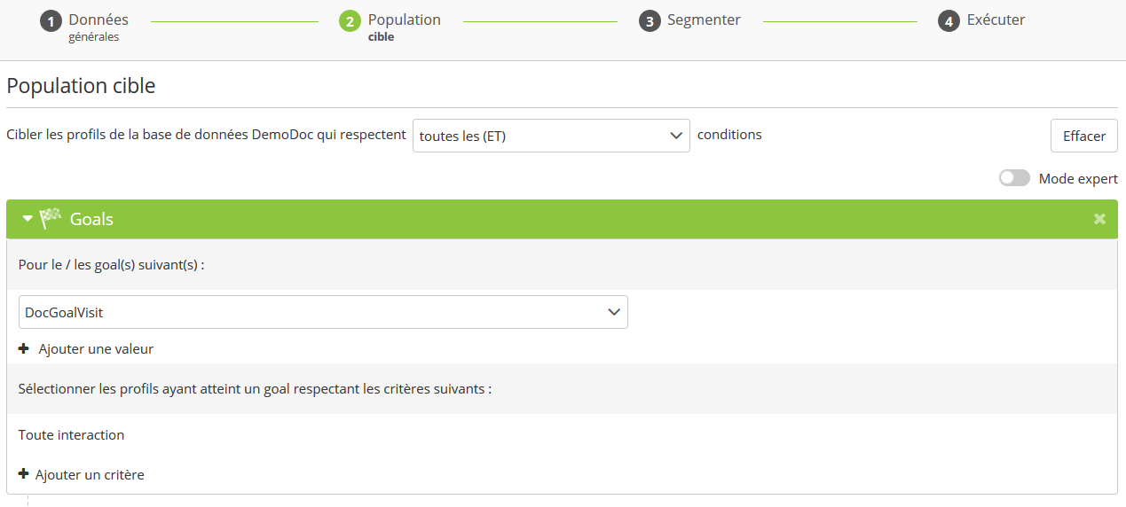Click the green step 2 circle
The image size is (1126, 507).
pos(350,21)
